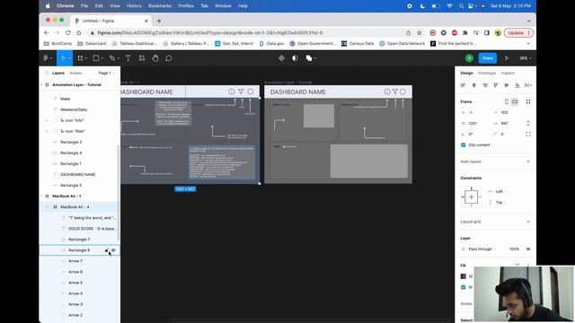The height and width of the screenshot is (323, 575).
Task: Expand the icon "filter" layer
Action: point(47,131)
